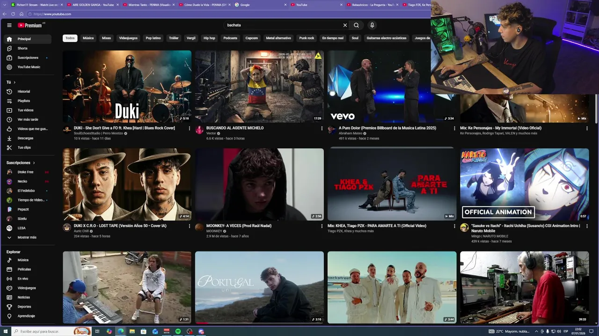The height and width of the screenshot is (336, 599).
Task: Open Dtoke Free subscription channel
Action: click(28, 172)
